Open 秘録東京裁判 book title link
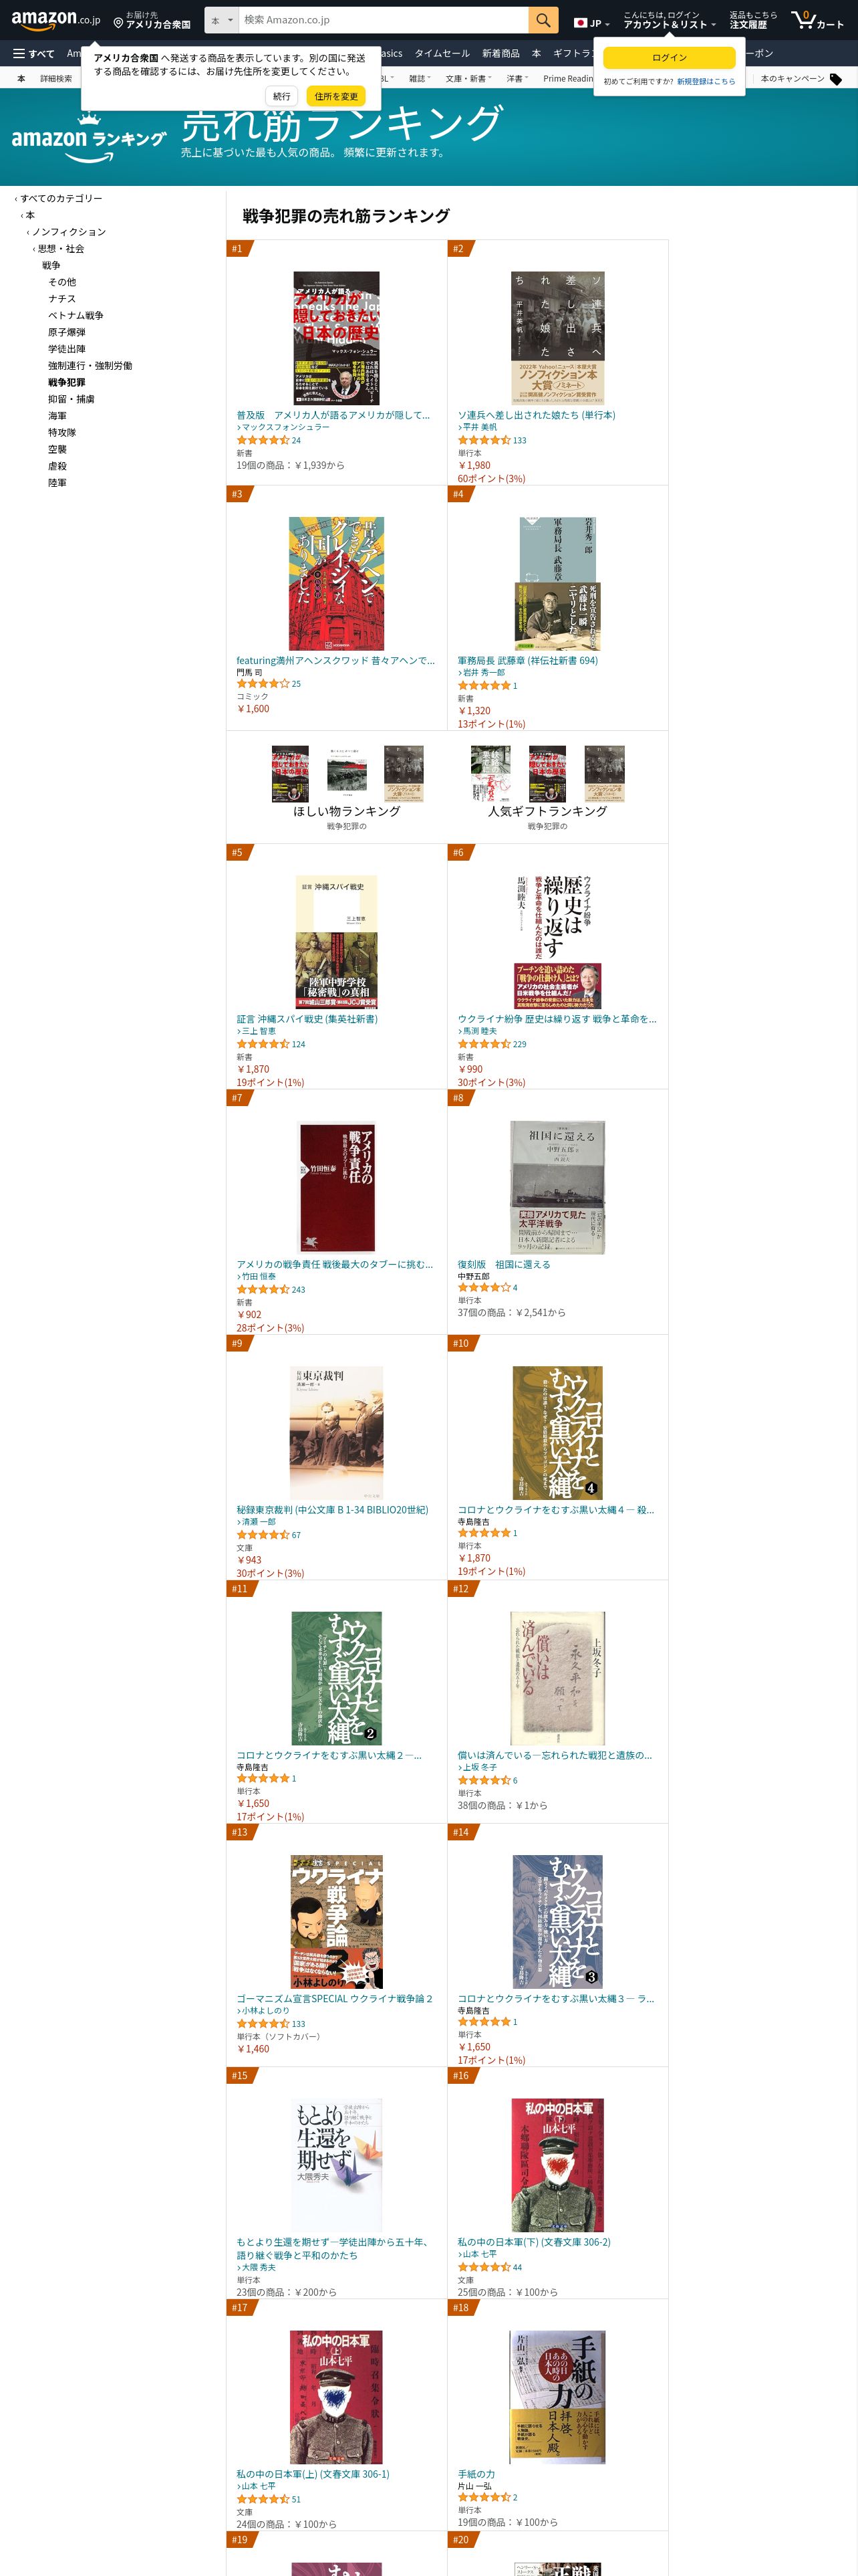Screen dimensions: 858x2576 point(331,1510)
